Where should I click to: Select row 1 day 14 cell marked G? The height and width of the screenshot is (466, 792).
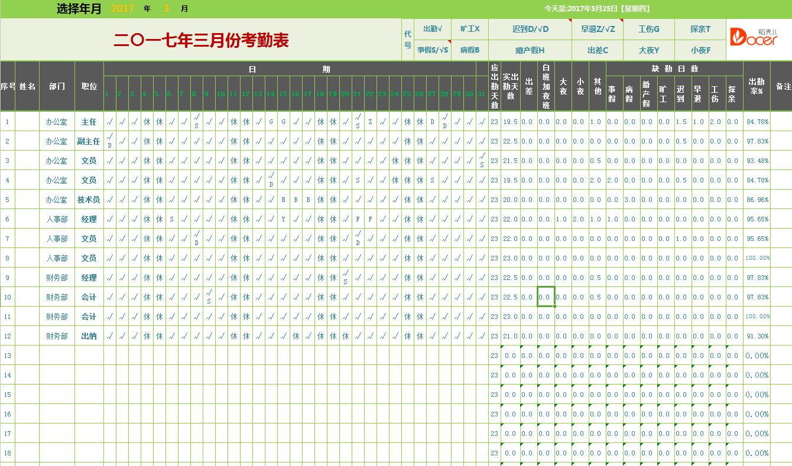point(271,122)
